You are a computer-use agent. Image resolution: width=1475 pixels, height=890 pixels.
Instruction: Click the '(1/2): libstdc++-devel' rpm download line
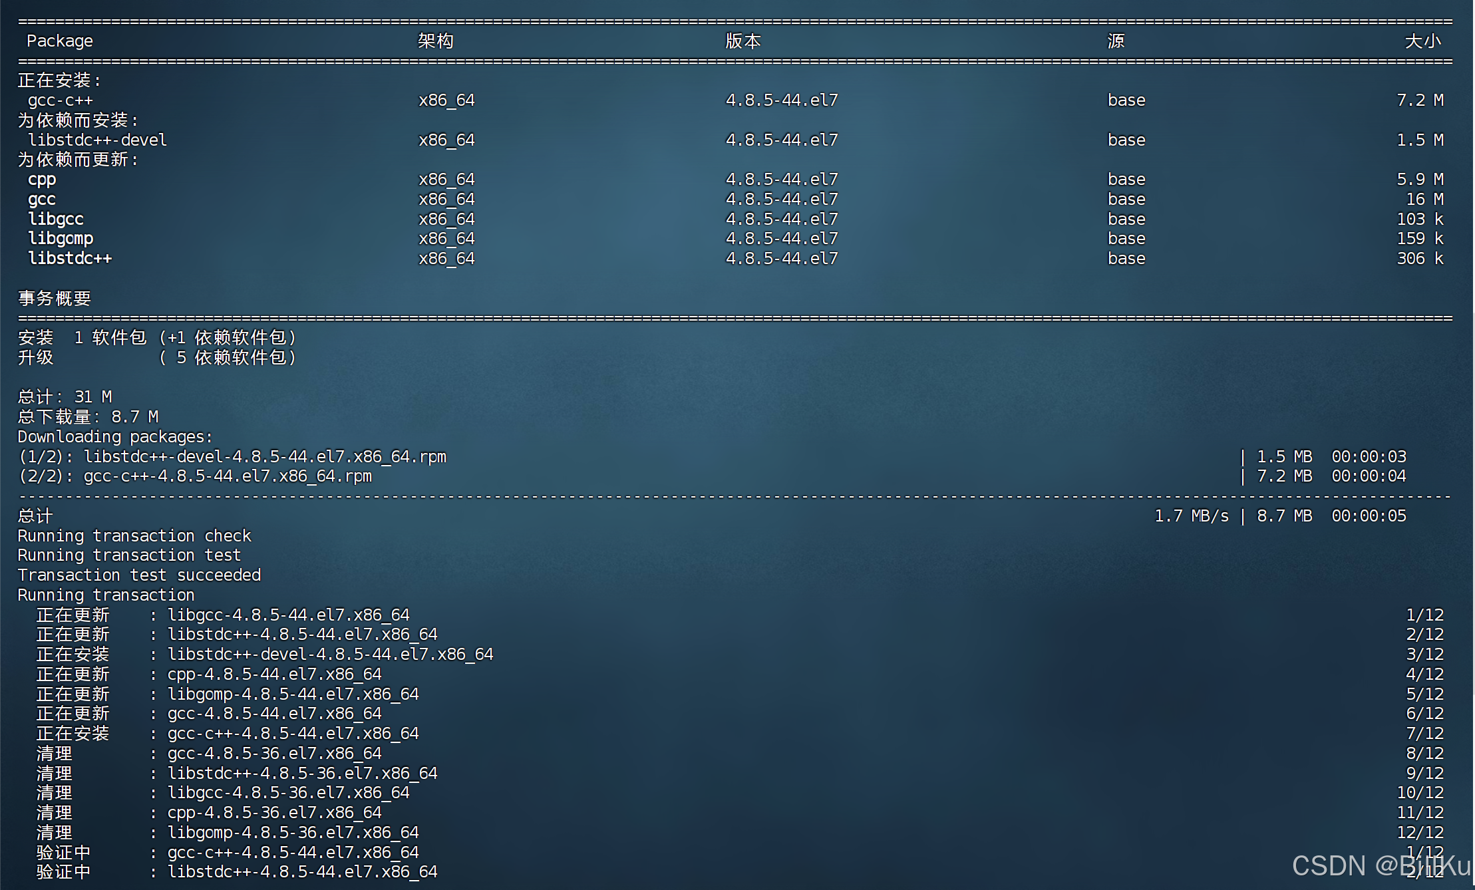click(x=232, y=457)
